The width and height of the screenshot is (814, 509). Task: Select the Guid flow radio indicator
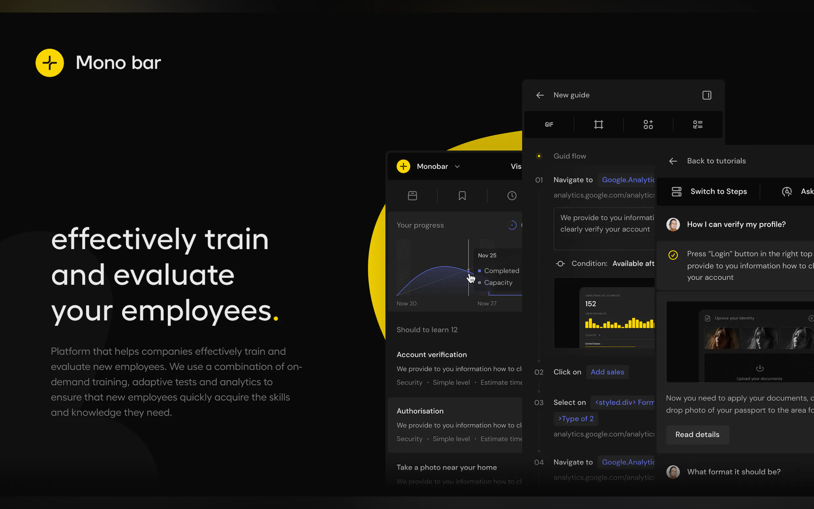pyautogui.click(x=539, y=156)
